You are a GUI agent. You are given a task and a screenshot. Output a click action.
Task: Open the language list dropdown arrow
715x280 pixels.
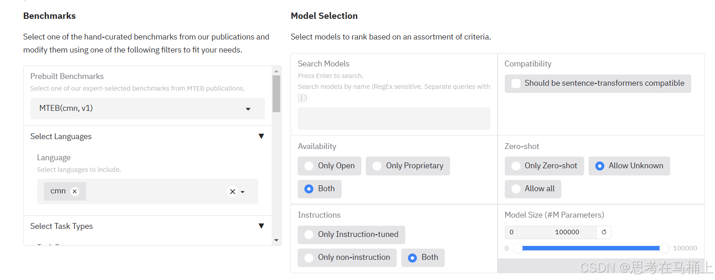(x=243, y=192)
